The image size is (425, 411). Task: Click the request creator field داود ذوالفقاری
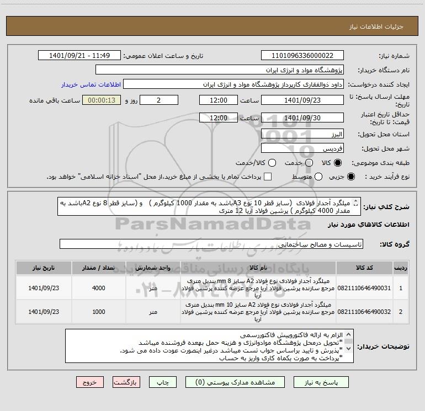[233, 84]
